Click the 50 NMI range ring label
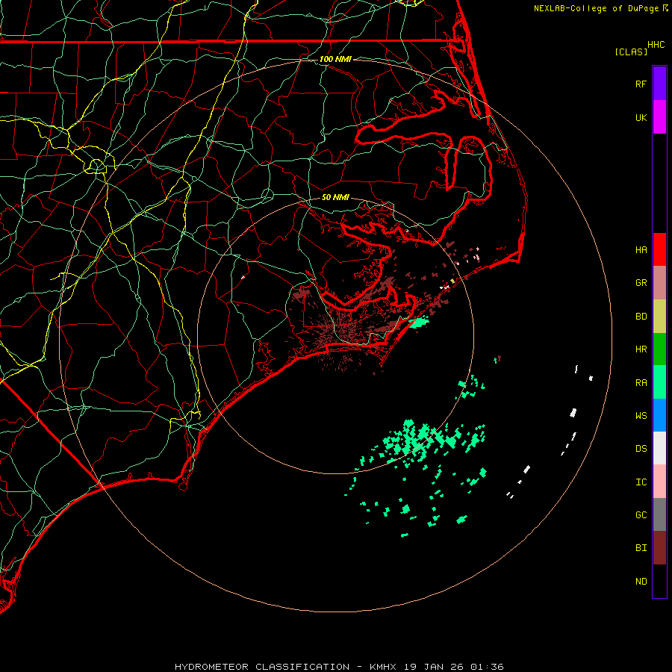The height and width of the screenshot is (672, 672). tap(335, 197)
